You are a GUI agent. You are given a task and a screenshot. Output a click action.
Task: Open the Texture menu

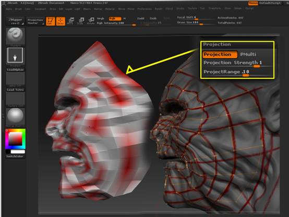coord(192,8)
